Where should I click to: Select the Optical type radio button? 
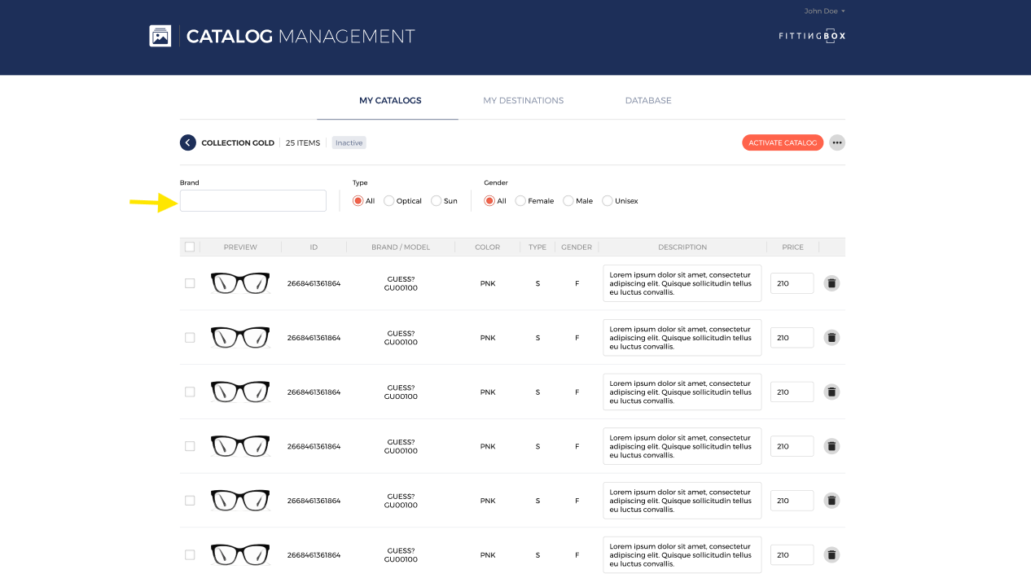(x=389, y=201)
